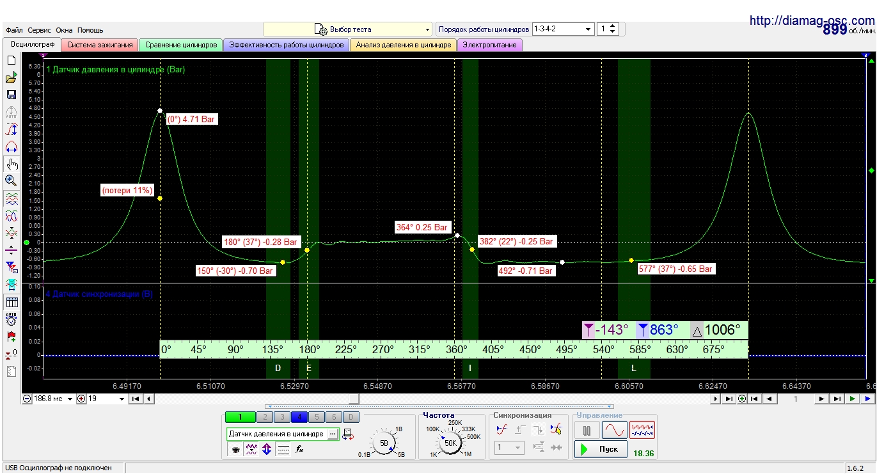Select the red arc horizontal measurement tool
Screen dimensions: 884x476
(11, 147)
